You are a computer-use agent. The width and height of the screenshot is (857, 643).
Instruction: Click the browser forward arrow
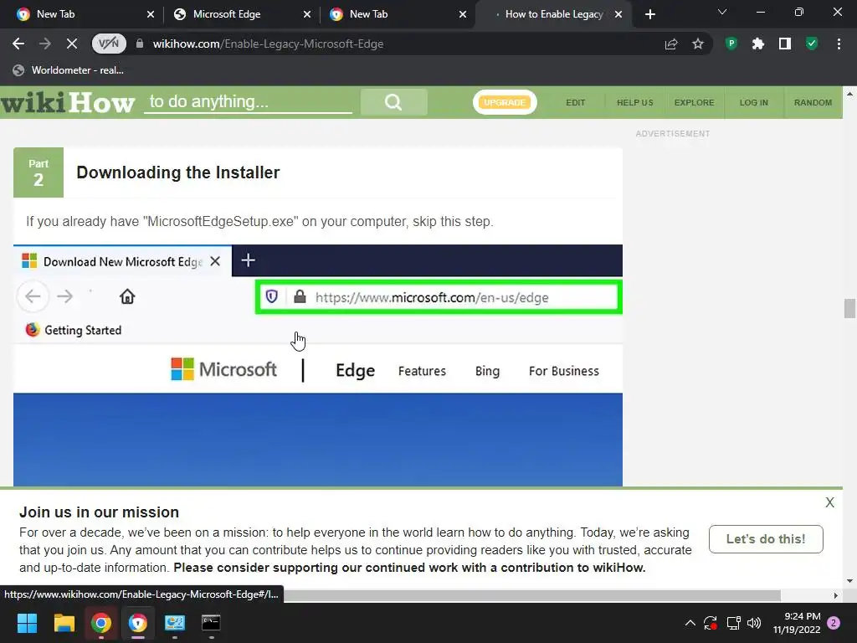pyautogui.click(x=45, y=44)
